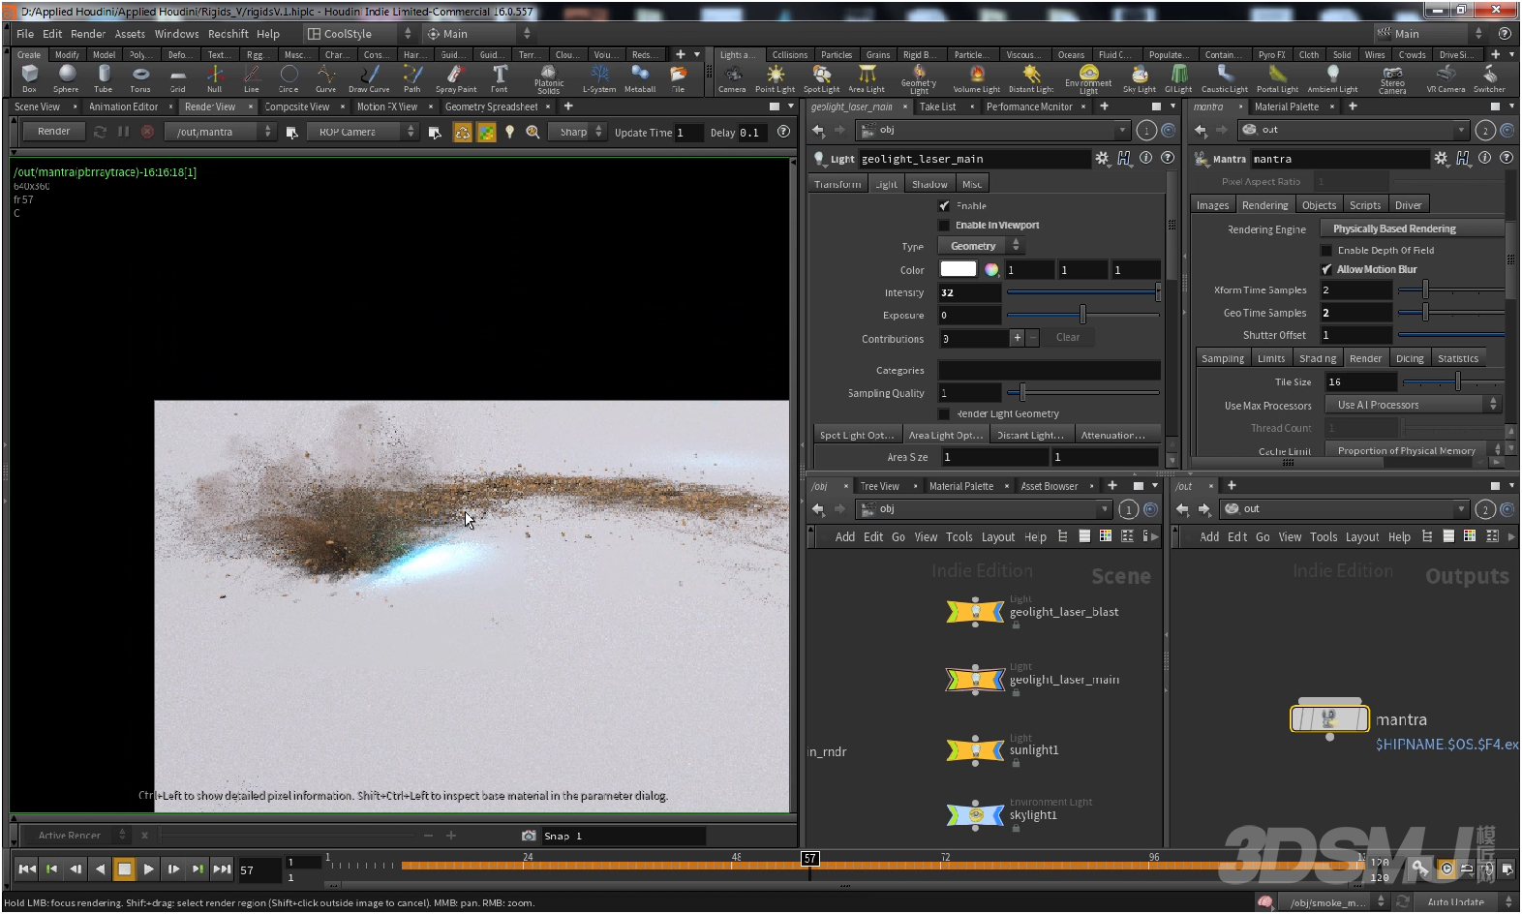Select the Grid shelf tool
This screenshot has width=1522, height=914.
(x=177, y=78)
